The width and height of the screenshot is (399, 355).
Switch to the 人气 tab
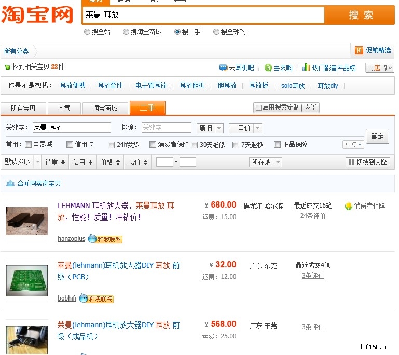(64, 108)
